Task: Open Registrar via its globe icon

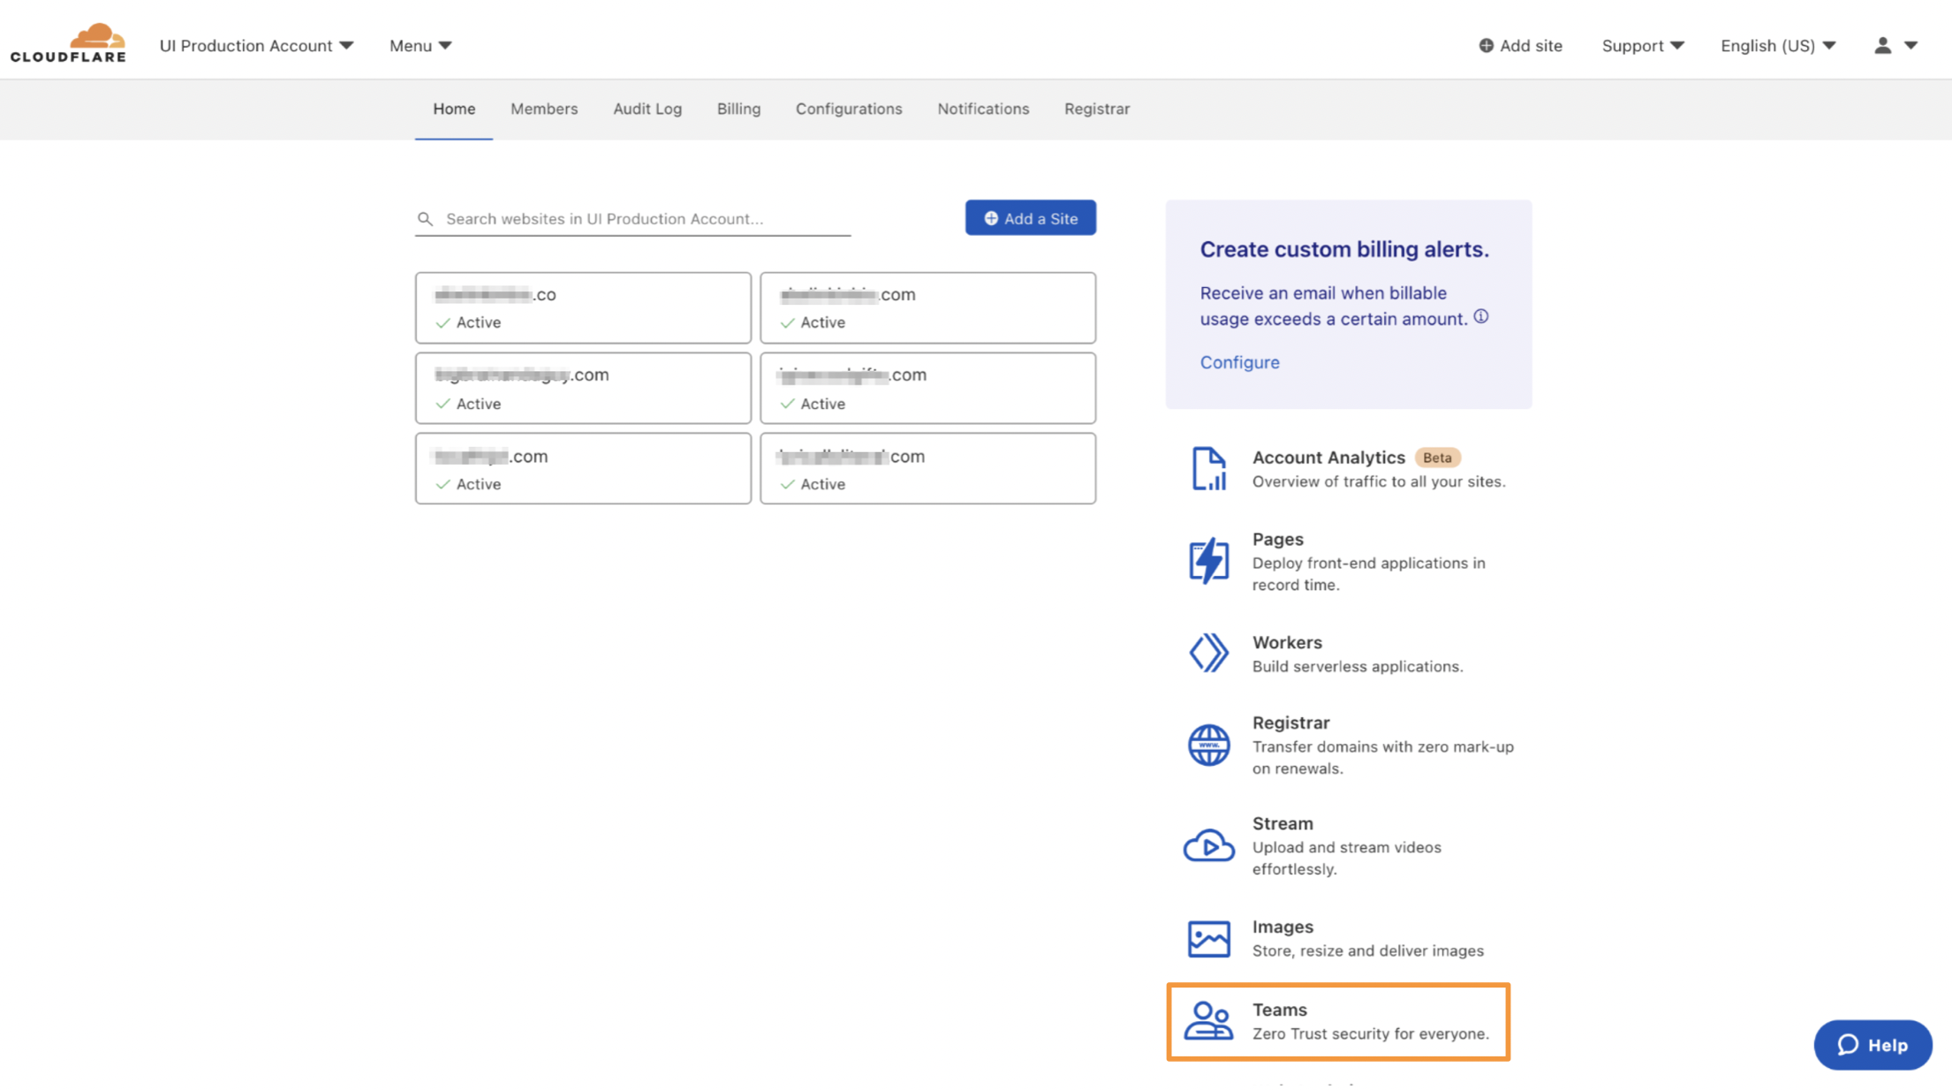Action: pos(1209,745)
